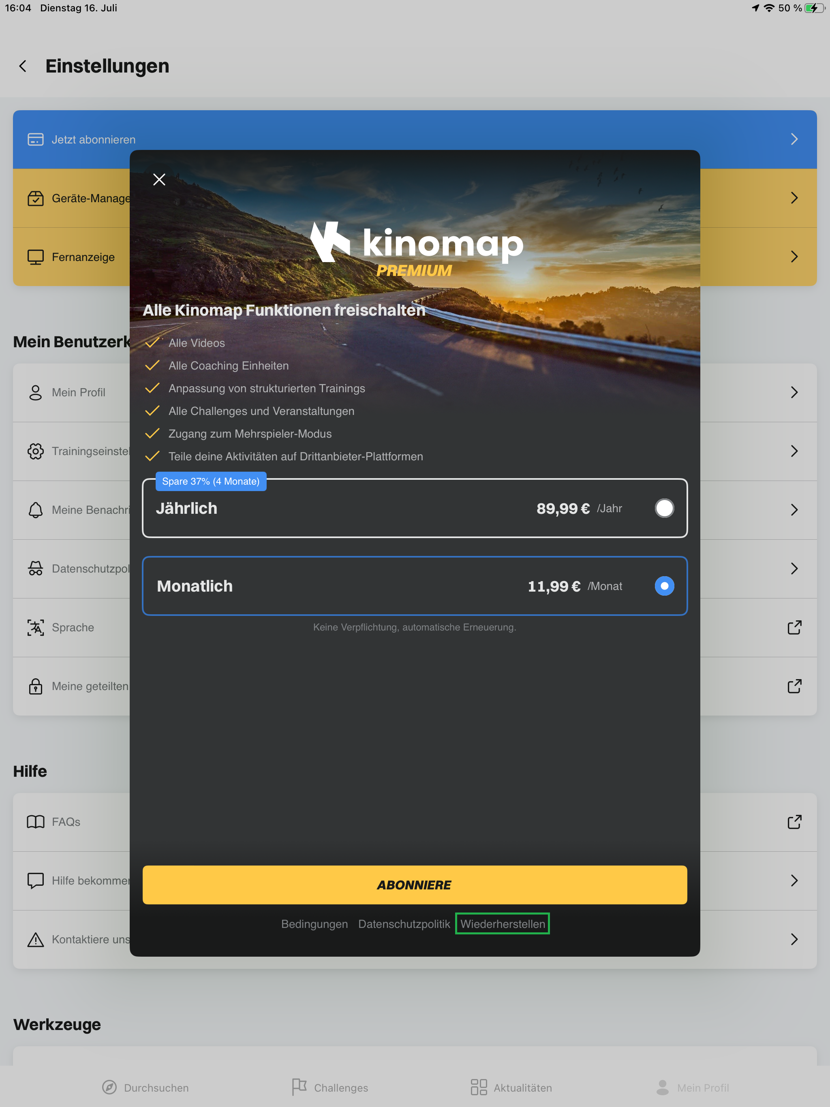The width and height of the screenshot is (830, 1107).
Task: Close the Kinomap Premium dialog
Action: pyautogui.click(x=159, y=180)
